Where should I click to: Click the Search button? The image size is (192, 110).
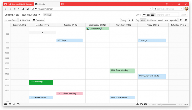pyautogui.click(x=183, y=15)
